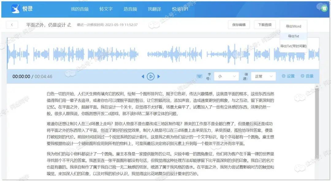Click the title text 平面之外，仍是设计
This screenshot has height=181, width=331.
[46, 25]
